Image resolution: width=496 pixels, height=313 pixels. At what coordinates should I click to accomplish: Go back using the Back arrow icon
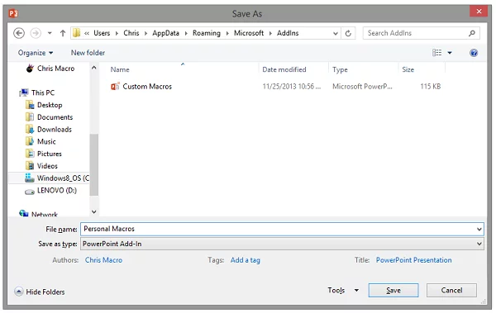pyautogui.click(x=19, y=33)
